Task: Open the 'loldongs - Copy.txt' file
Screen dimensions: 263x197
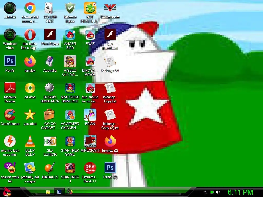Action: coord(110,88)
